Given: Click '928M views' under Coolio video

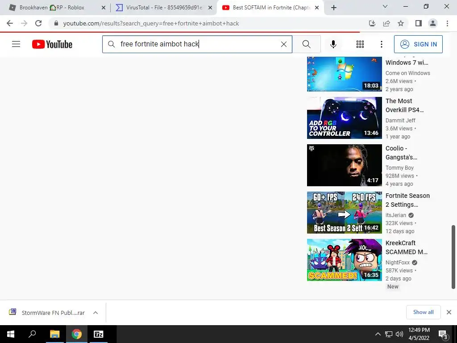Looking at the screenshot, I should pyautogui.click(x=399, y=176).
